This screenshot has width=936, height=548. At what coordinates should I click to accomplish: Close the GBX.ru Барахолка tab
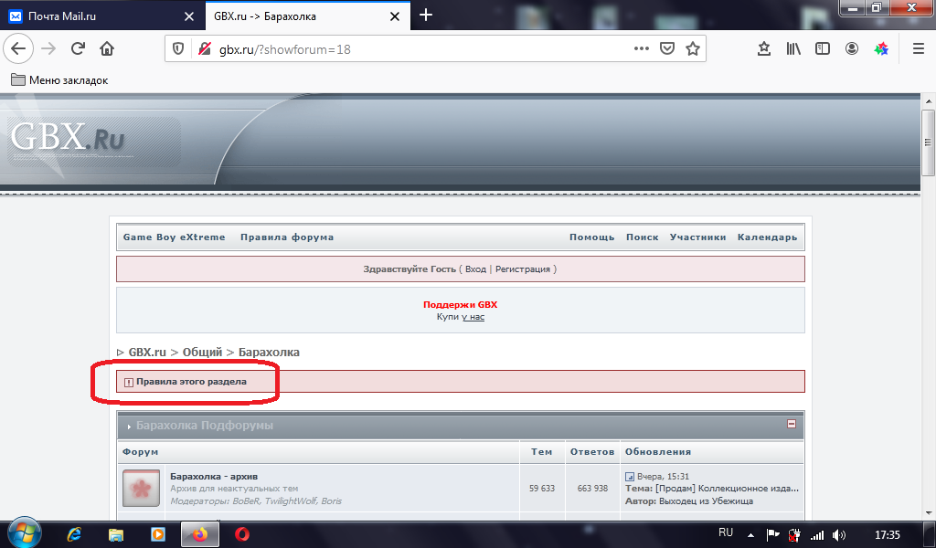coord(395,16)
